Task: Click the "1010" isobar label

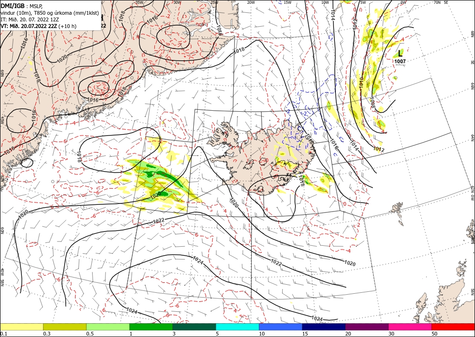Action: 361,83
